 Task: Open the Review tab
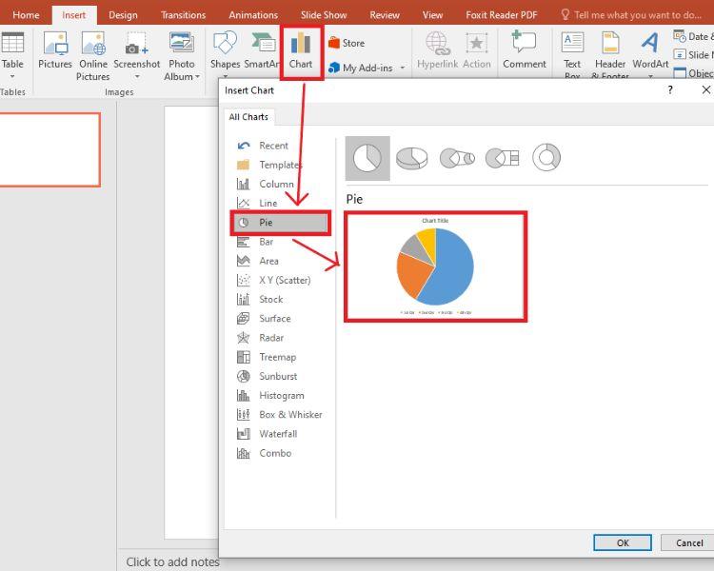click(x=385, y=15)
